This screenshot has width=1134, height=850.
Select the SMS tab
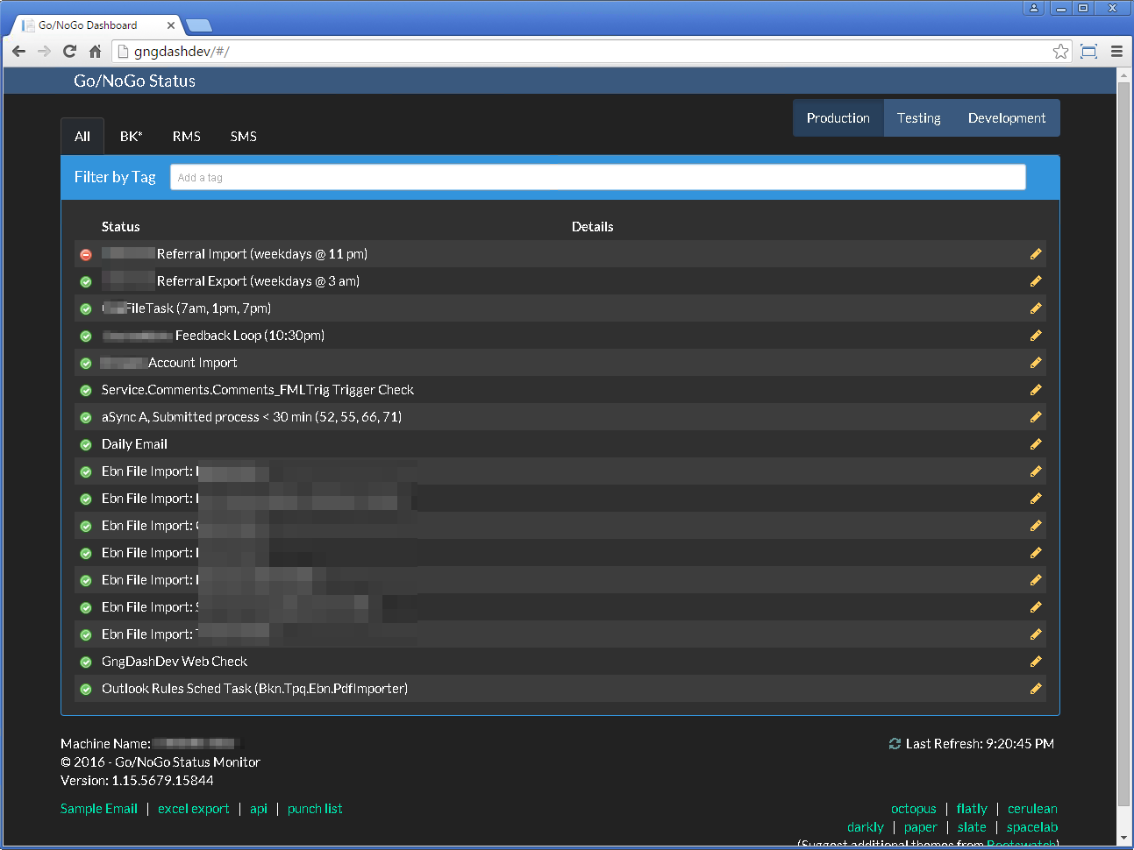coord(243,137)
